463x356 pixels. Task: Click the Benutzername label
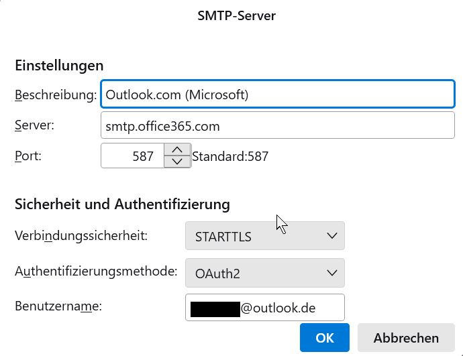(58, 306)
